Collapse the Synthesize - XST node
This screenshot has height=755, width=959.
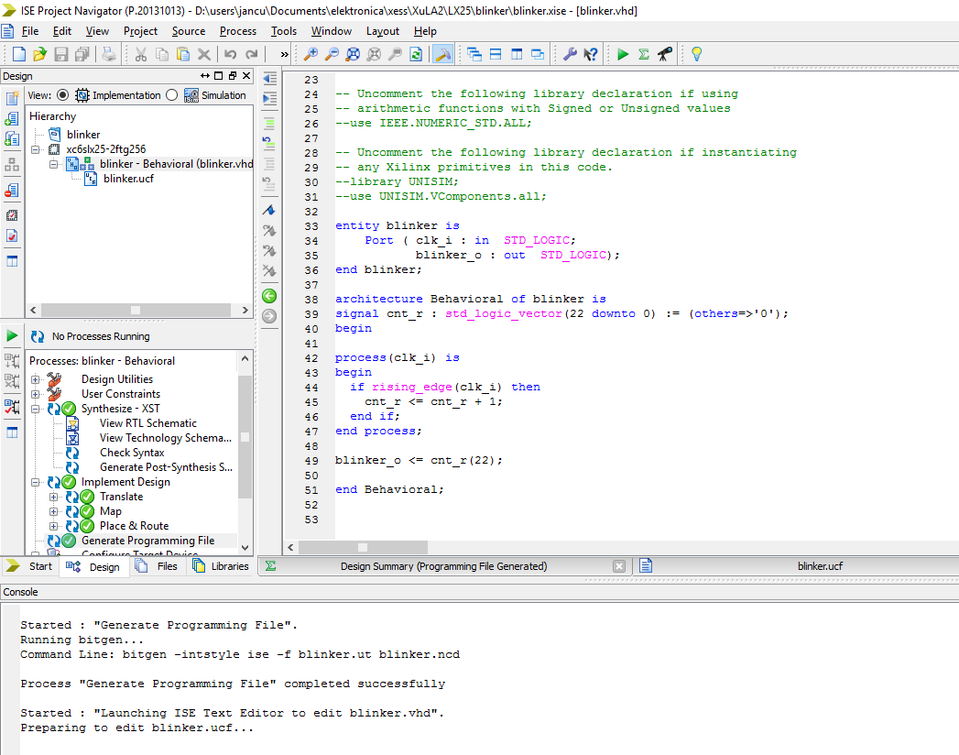pyautogui.click(x=36, y=409)
